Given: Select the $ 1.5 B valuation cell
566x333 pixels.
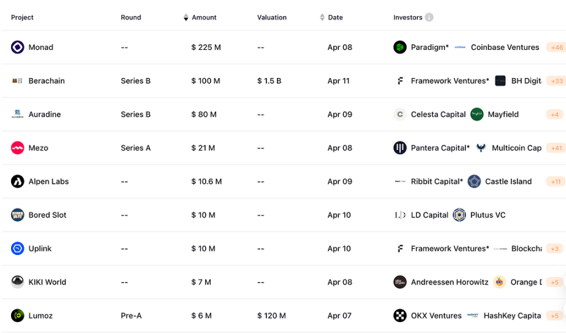Looking at the screenshot, I should tap(269, 81).
